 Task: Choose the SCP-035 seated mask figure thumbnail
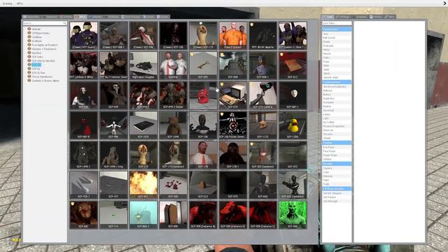[84, 95]
